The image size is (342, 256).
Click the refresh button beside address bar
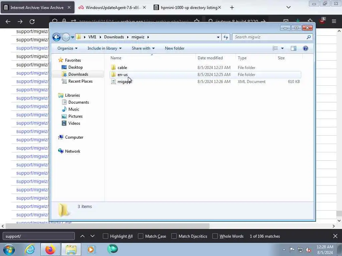[226, 37]
